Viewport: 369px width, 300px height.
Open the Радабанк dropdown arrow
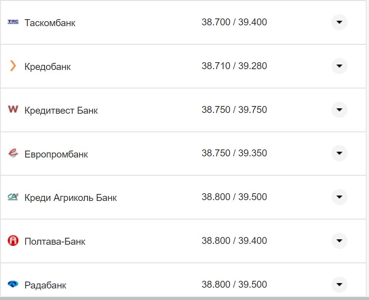point(339,285)
